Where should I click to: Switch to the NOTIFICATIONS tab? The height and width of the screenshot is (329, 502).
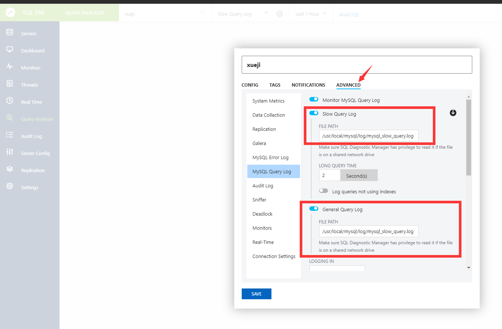308,85
